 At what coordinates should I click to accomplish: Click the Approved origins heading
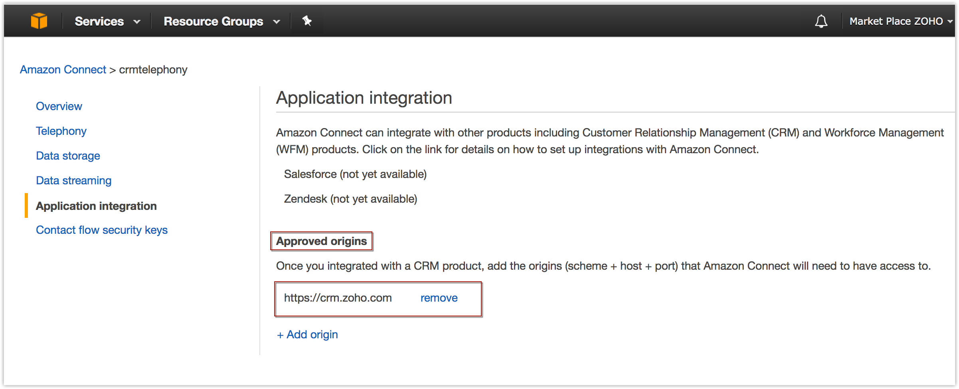[x=321, y=241]
